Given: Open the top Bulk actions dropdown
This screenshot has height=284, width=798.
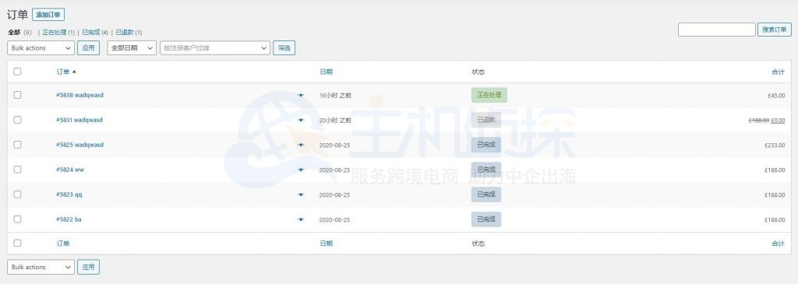Looking at the screenshot, I should pyautogui.click(x=41, y=48).
